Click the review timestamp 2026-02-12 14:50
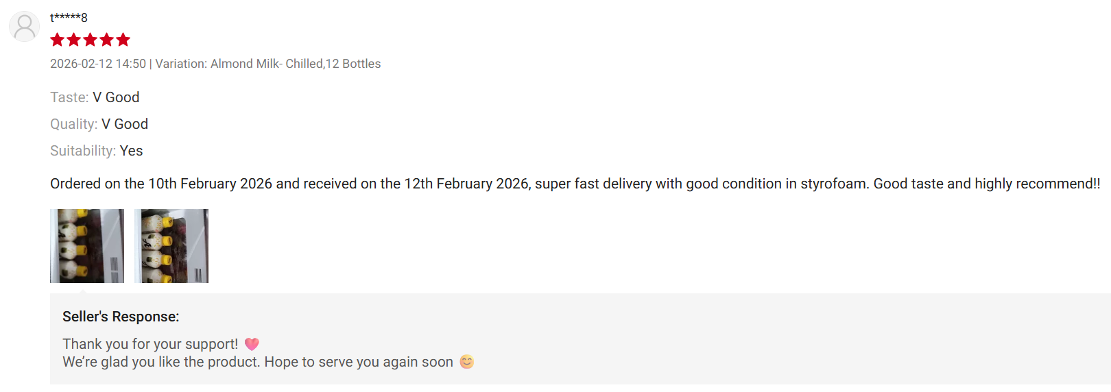The image size is (1111, 392). pyautogui.click(x=98, y=64)
